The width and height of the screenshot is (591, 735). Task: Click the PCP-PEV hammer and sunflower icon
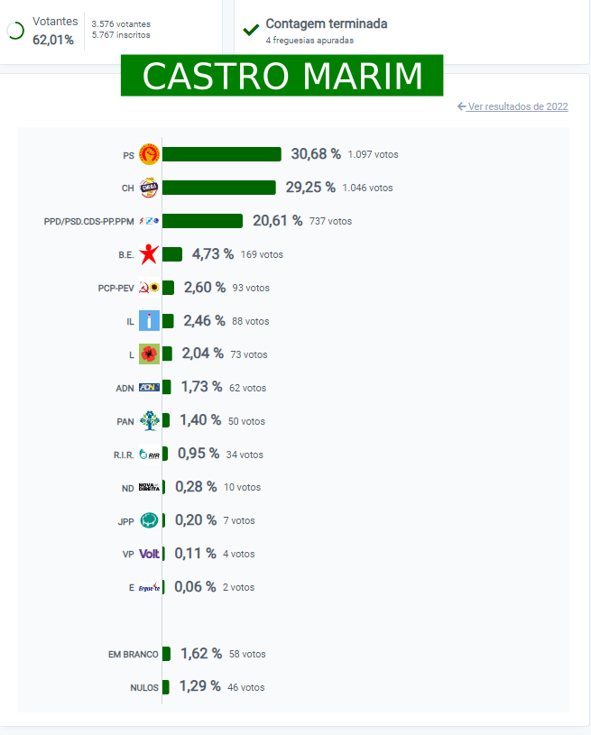[x=149, y=288]
